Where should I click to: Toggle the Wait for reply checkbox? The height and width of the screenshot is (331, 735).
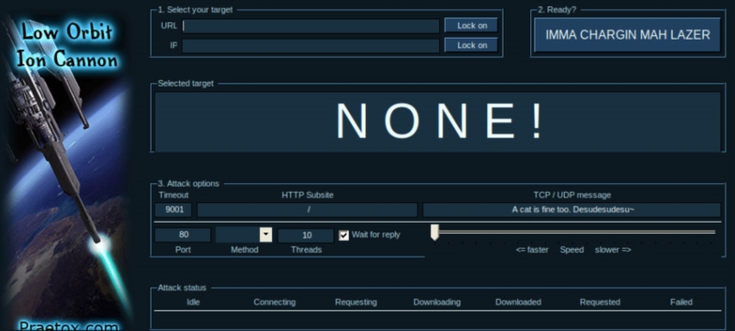[344, 234]
